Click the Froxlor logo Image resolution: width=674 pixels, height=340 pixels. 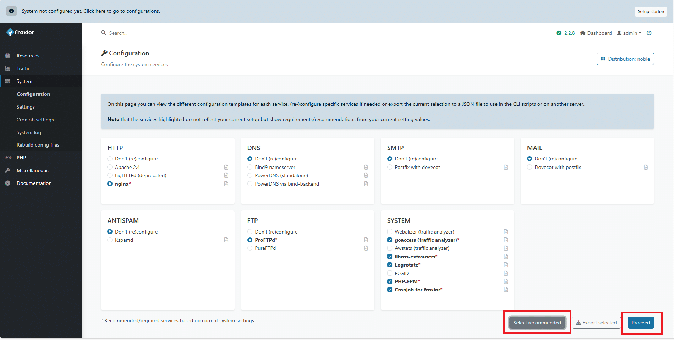[x=21, y=32]
